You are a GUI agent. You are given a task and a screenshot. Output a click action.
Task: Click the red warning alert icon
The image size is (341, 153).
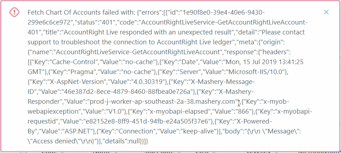click(14, 12)
